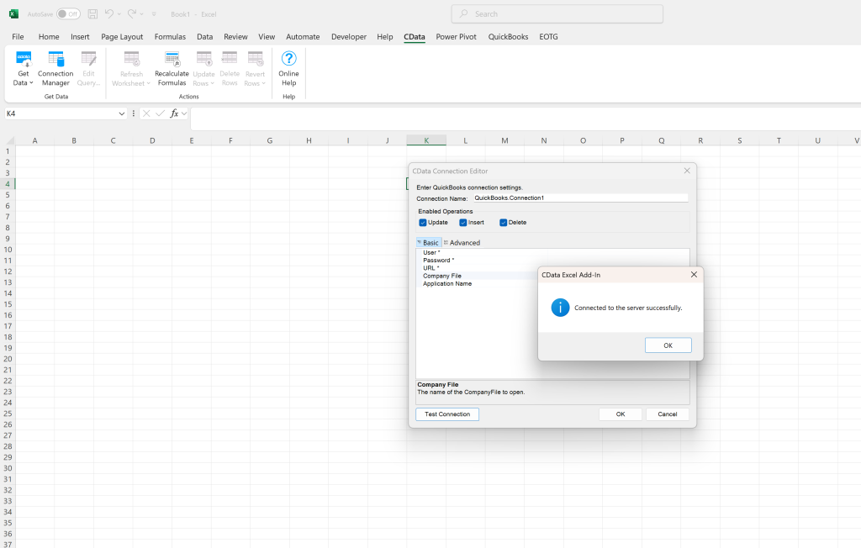Uncheck the Delete operation checkbox
861x548 pixels.
pyautogui.click(x=503, y=223)
